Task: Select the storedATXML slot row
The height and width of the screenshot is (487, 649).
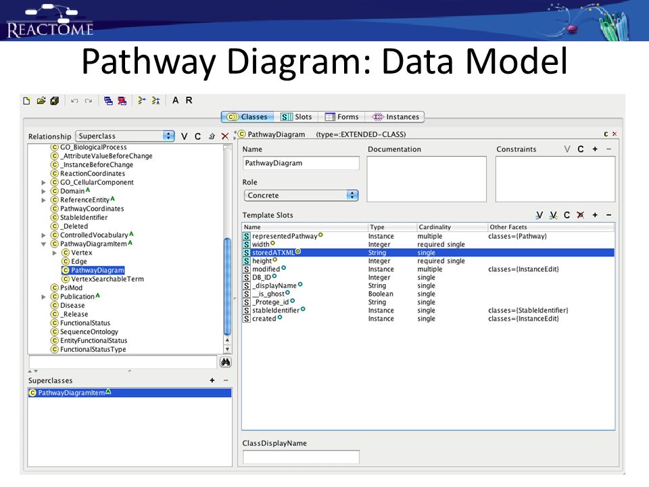Action: [429, 252]
